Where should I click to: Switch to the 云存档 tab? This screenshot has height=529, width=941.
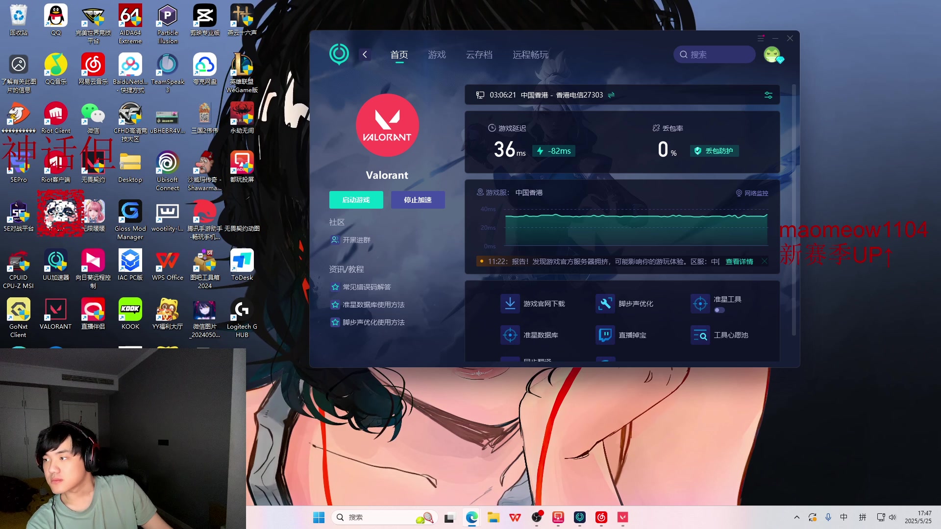[479, 55]
